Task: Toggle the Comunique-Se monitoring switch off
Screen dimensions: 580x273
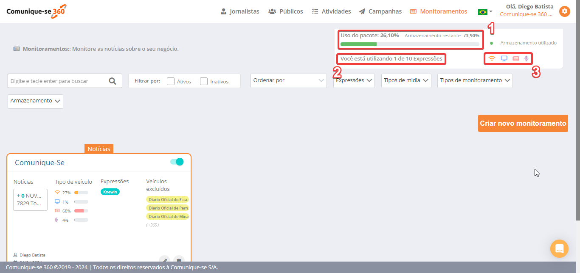Action: coord(177,162)
